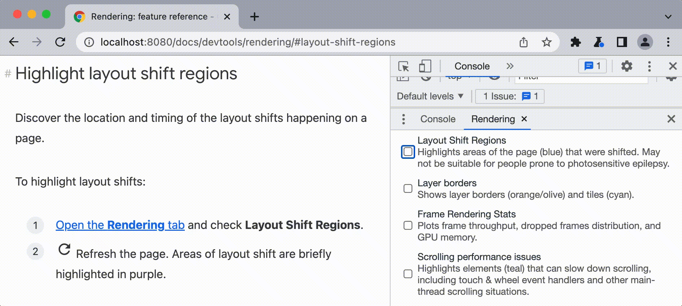Toggle the device toolbar icon
The height and width of the screenshot is (306, 682).
point(425,67)
